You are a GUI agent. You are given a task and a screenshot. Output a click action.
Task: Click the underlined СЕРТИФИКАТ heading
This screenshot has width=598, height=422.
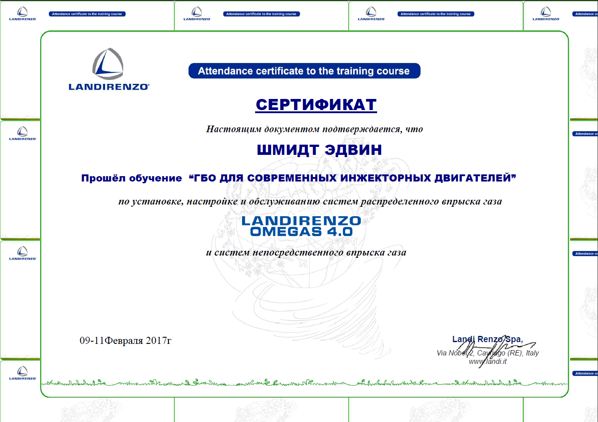click(316, 105)
